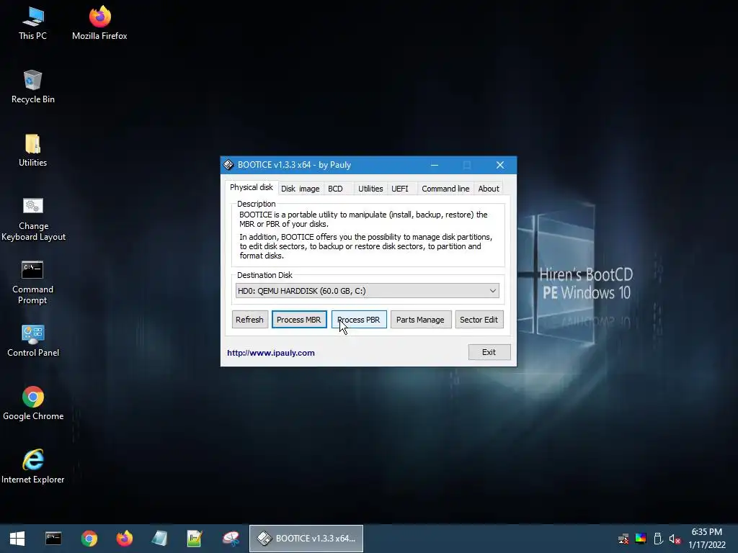Select BOOTICE taskbar window button

click(x=306, y=539)
